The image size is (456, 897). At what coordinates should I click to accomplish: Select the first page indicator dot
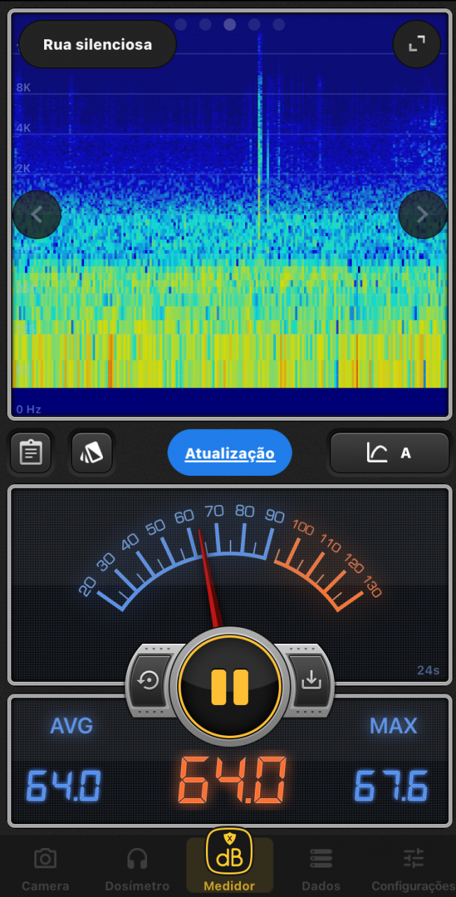(181, 25)
